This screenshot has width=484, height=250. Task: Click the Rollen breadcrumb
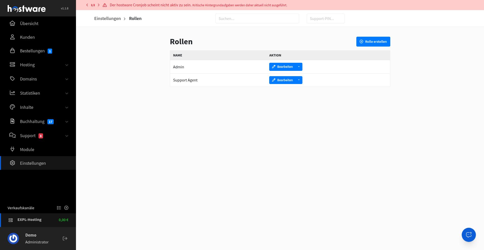point(135,18)
